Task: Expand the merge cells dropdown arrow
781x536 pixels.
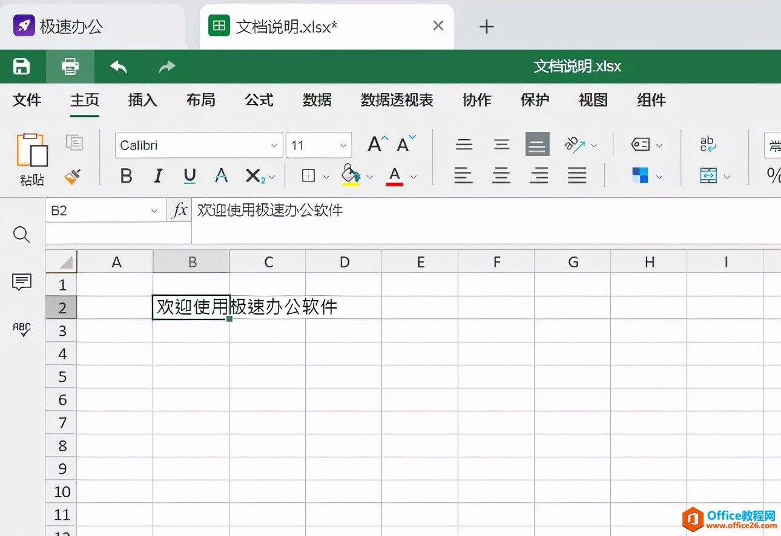Action: (x=727, y=177)
